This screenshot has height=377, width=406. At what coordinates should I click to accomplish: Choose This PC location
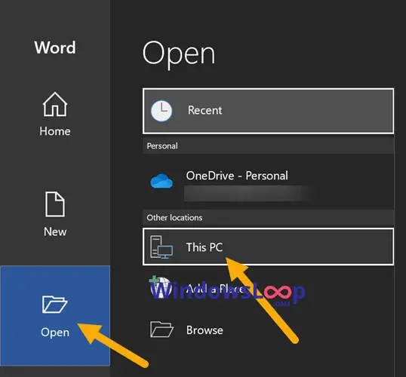268,247
